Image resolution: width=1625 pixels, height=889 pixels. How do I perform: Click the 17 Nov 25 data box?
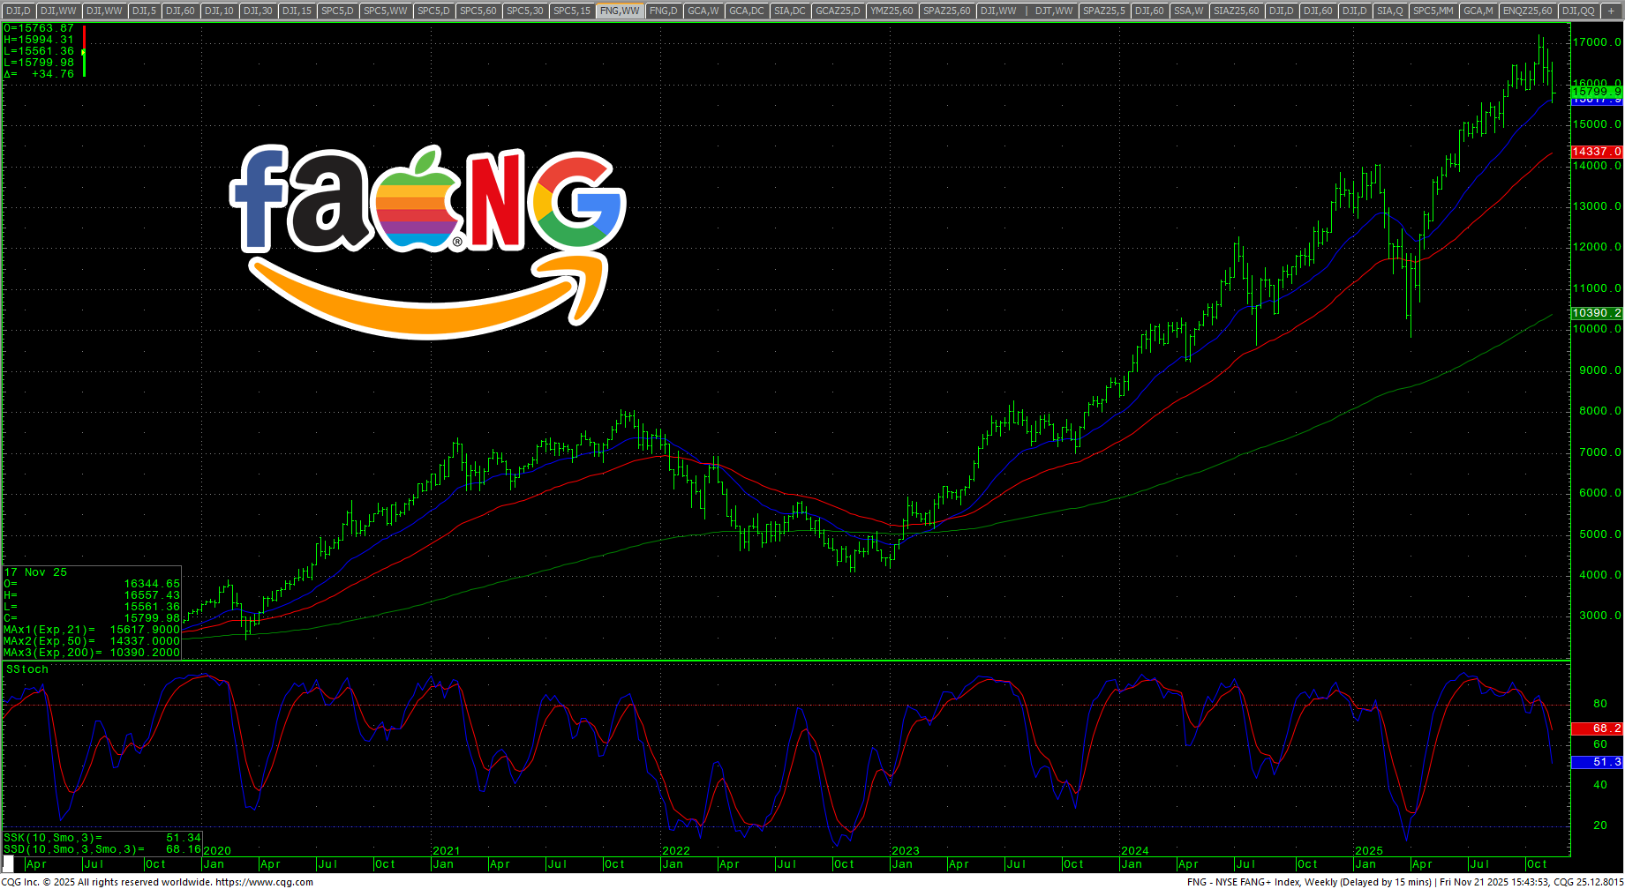pyautogui.click(x=92, y=613)
